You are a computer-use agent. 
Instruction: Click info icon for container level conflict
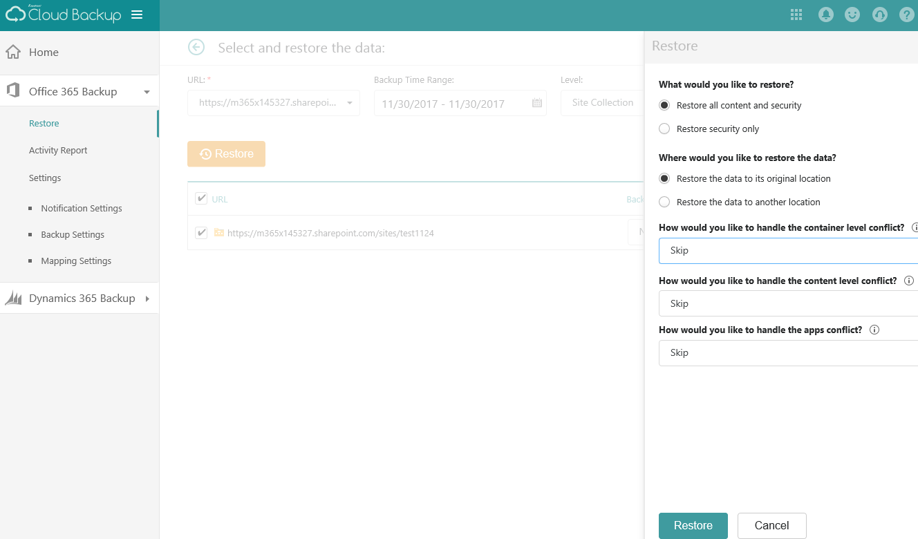(x=915, y=227)
